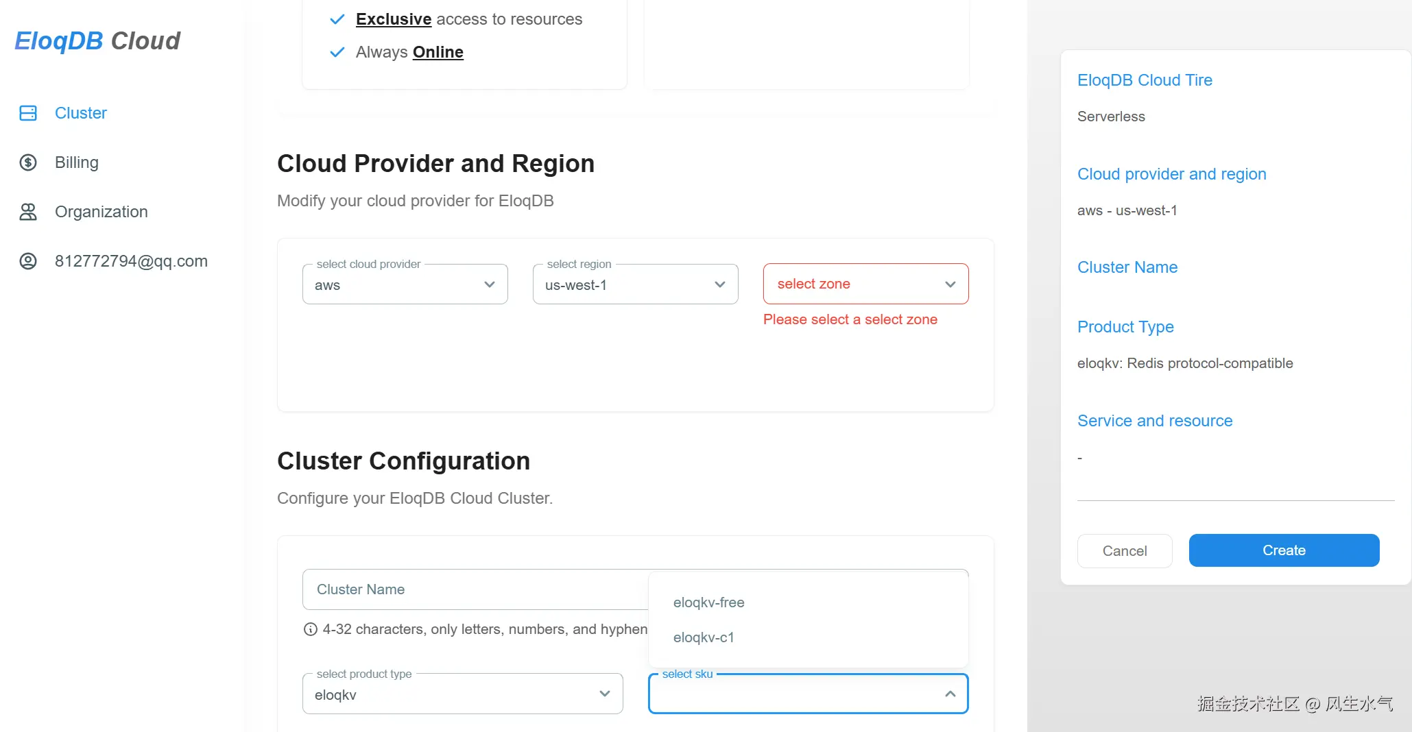Open the select product type dropdown
This screenshot has height=732, width=1412.
(462, 694)
